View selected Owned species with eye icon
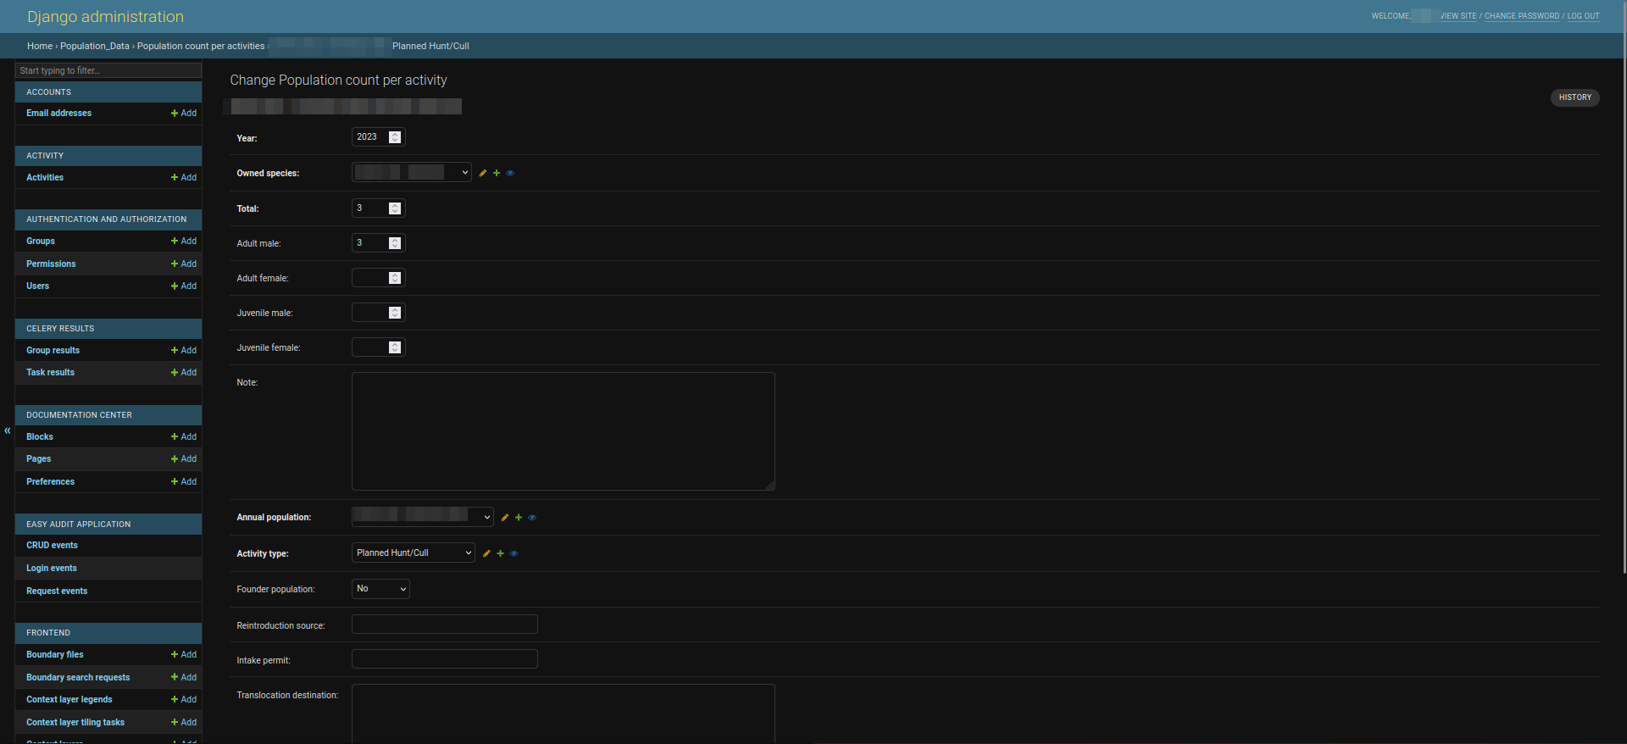This screenshot has height=744, width=1627. (x=510, y=173)
